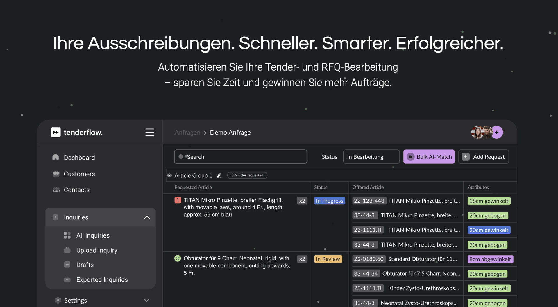Select the green '20cm gebogen' attribute chip
This screenshot has width=558, height=307.
[488, 215]
